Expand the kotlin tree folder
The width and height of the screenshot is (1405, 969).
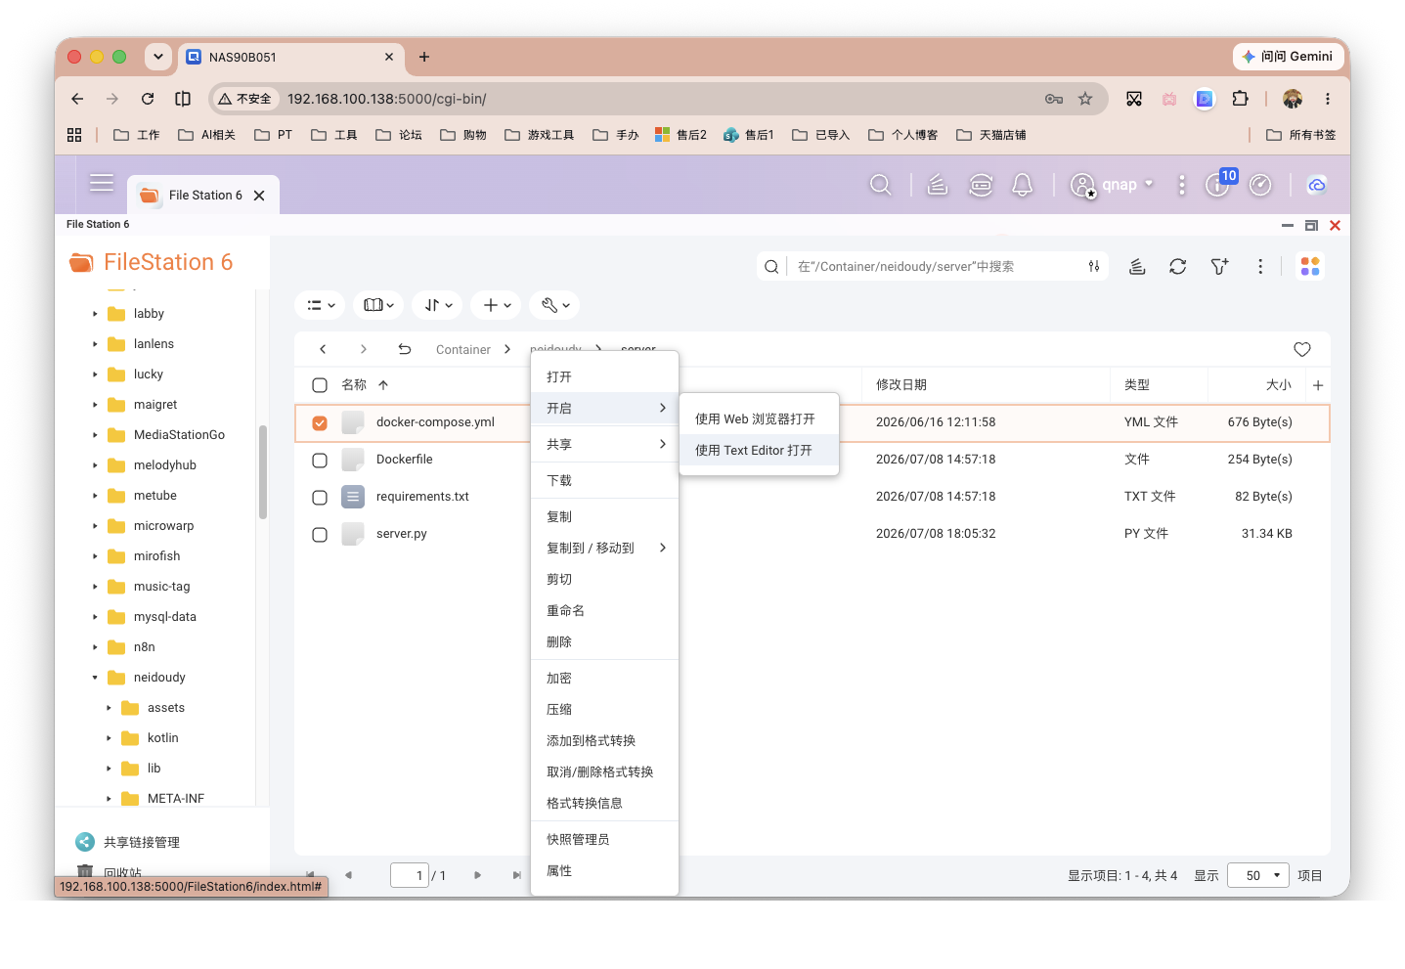click(x=109, y=738)
